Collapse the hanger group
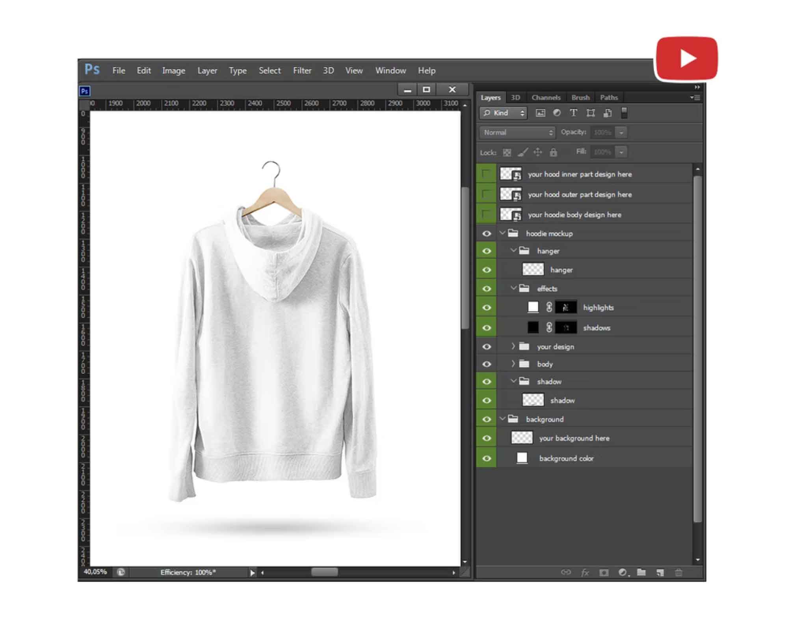Screen dimensions: 788x631 click(x=513, y=250)
